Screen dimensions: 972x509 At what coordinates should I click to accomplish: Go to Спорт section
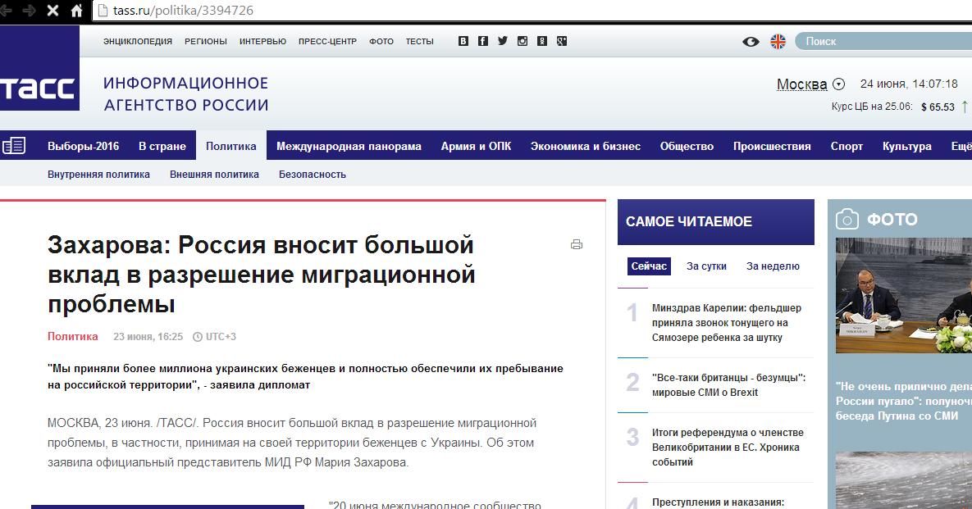point(847,146)
